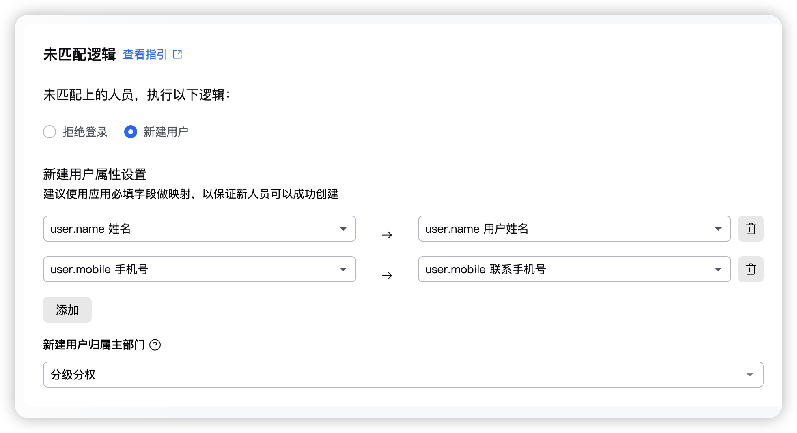
Task: Click the caret arrow of 分级分权 field
Action: 750,375
